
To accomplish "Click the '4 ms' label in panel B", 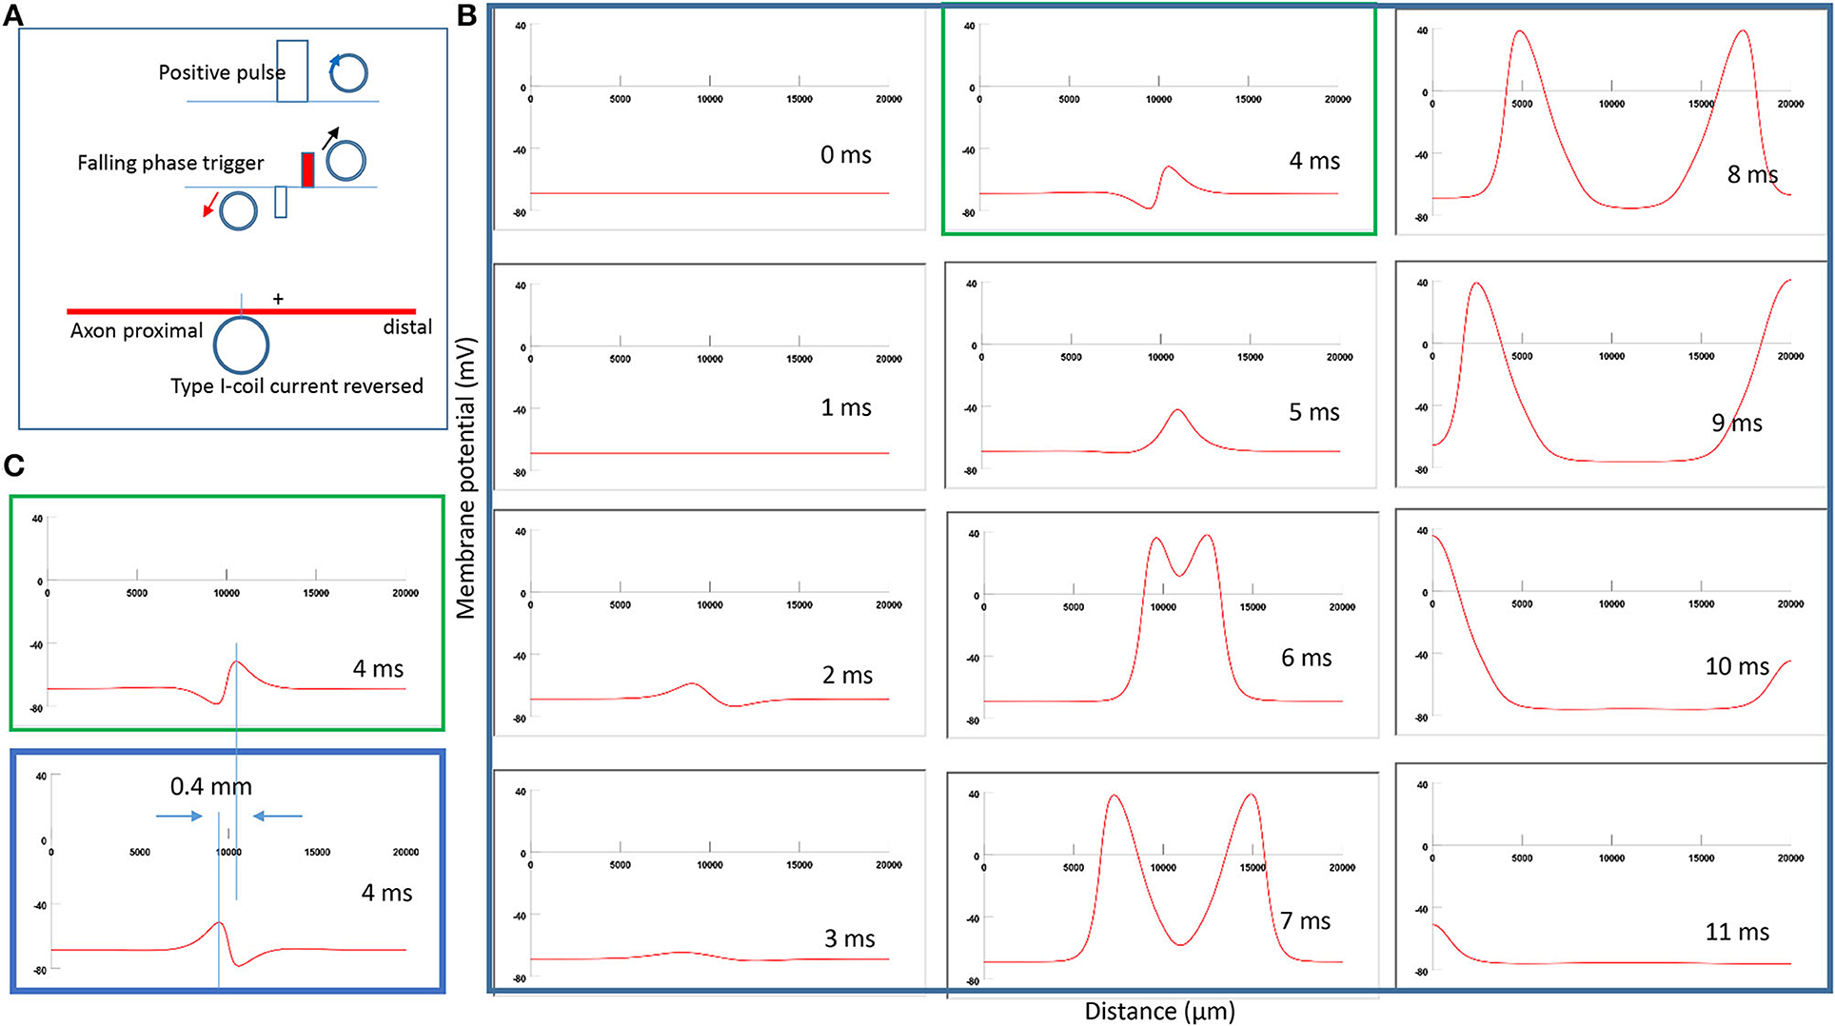I will click(x=1313, y=161).
